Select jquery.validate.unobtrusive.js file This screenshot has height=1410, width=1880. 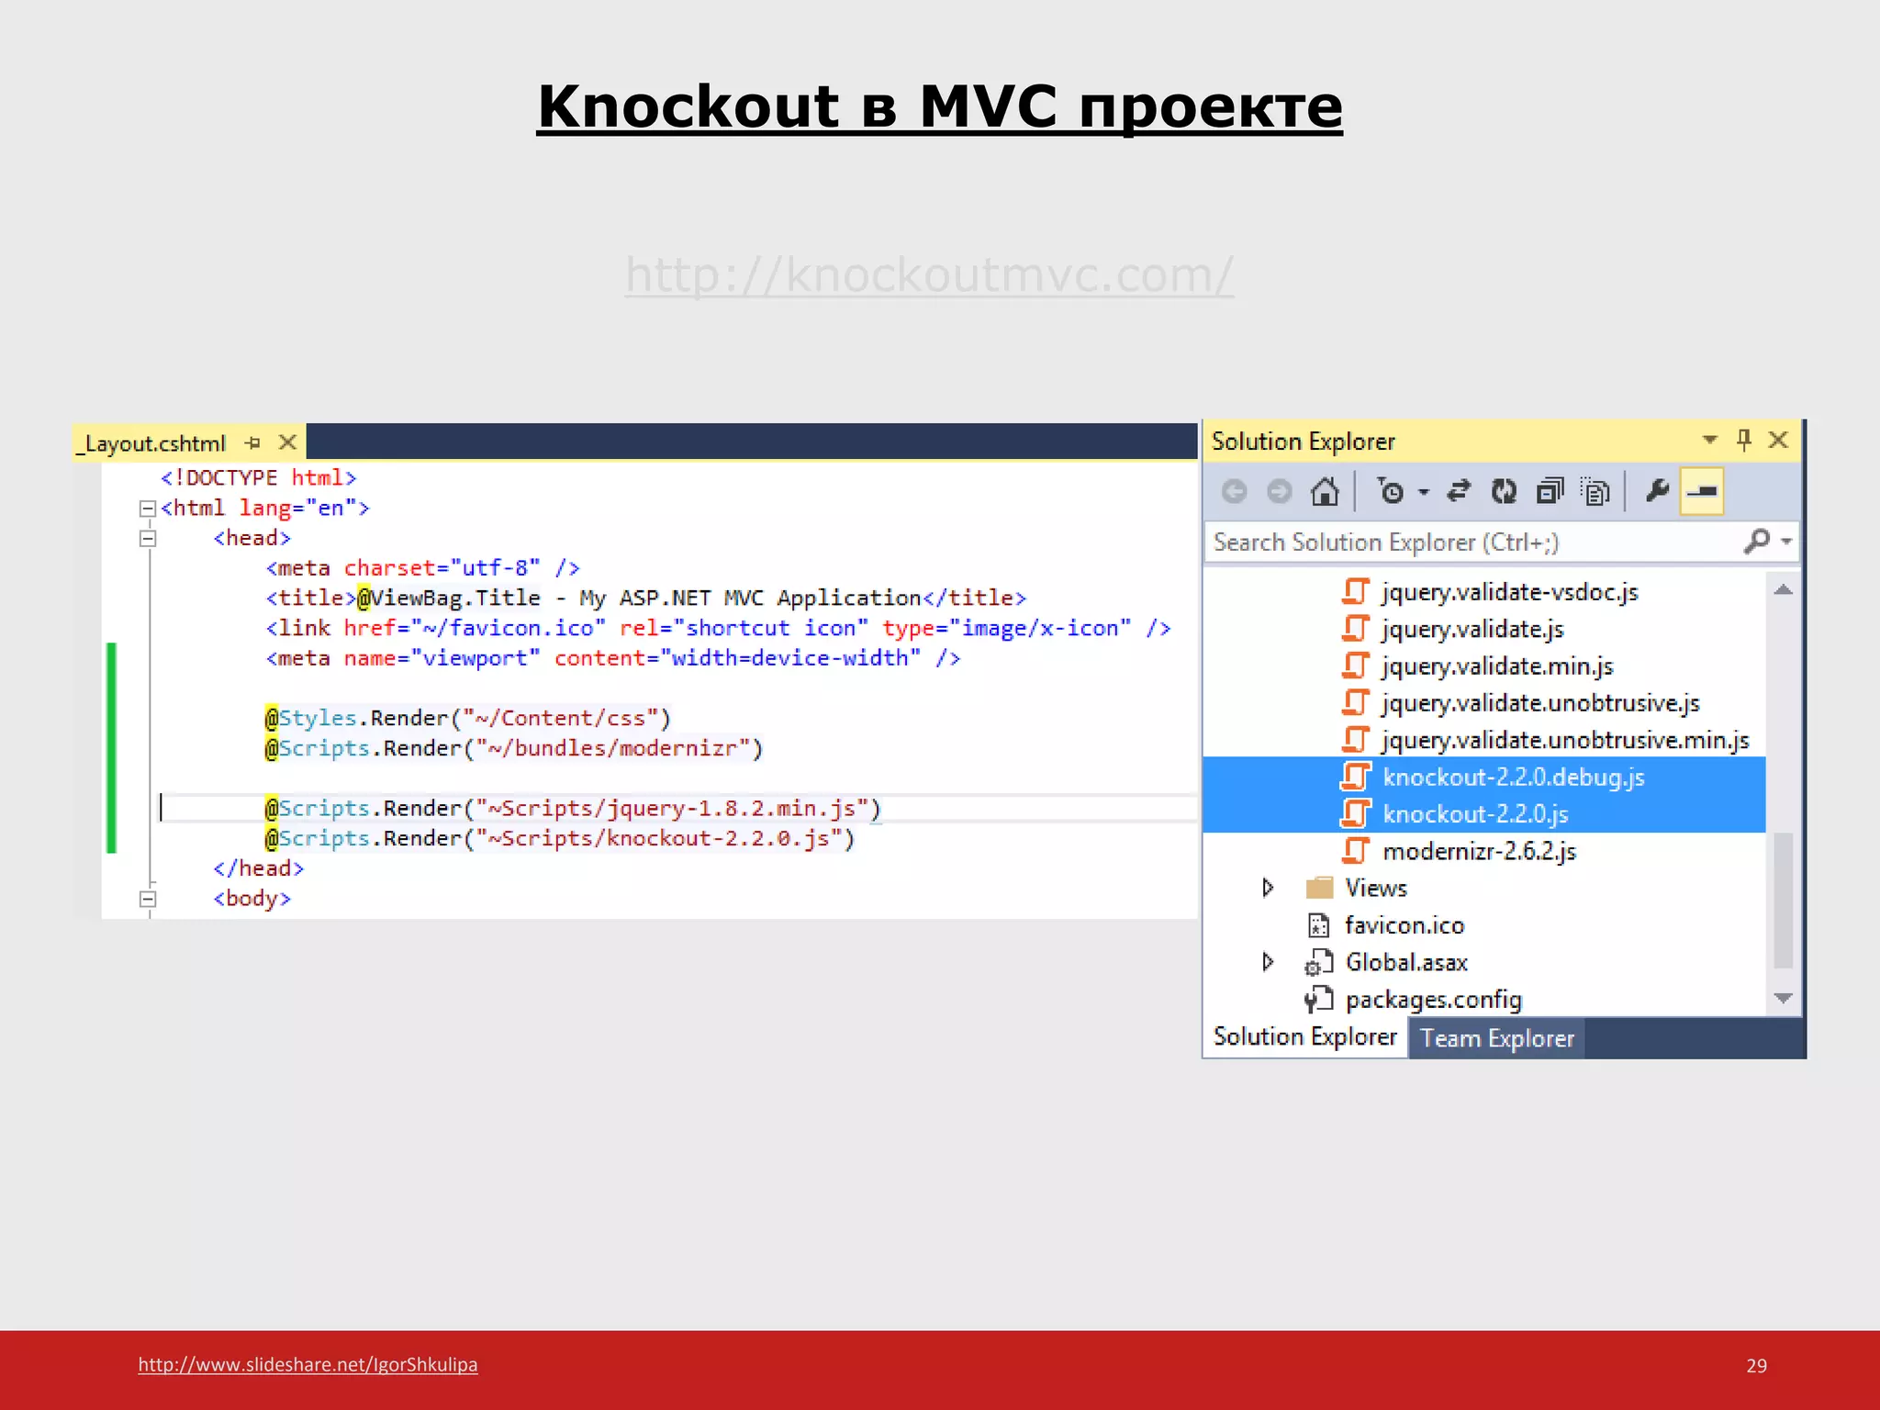click(x=1540, y=703)
